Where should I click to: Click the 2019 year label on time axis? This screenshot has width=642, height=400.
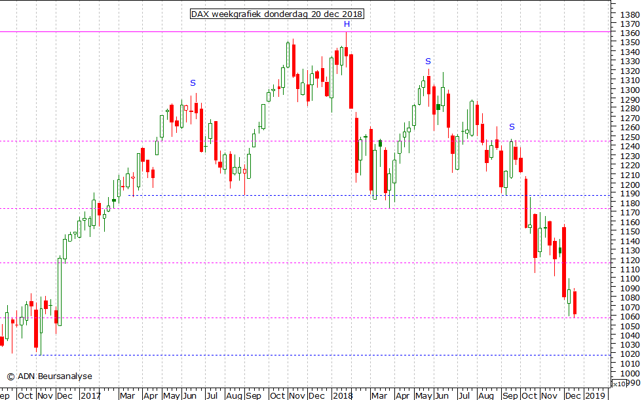(x=595, y=395)
